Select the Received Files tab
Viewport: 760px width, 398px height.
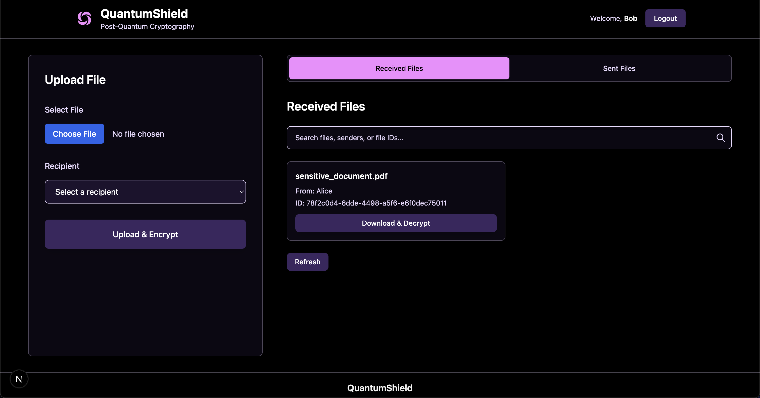tap(399, 68)
